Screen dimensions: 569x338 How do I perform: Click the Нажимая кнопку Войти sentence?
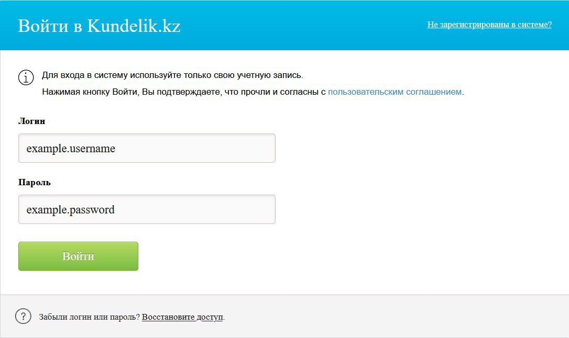(253, 92)
